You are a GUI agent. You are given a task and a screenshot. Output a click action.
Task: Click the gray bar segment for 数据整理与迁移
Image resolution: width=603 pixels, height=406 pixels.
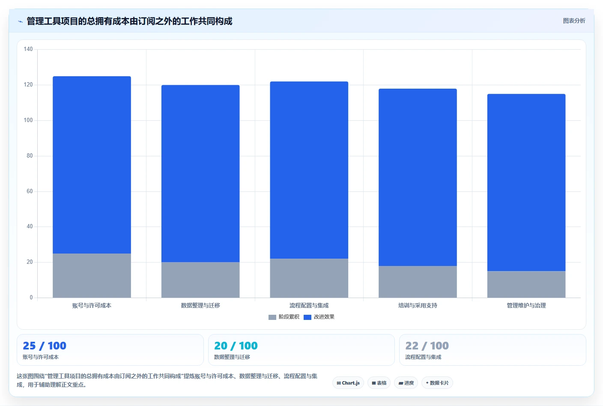(200, 280)
